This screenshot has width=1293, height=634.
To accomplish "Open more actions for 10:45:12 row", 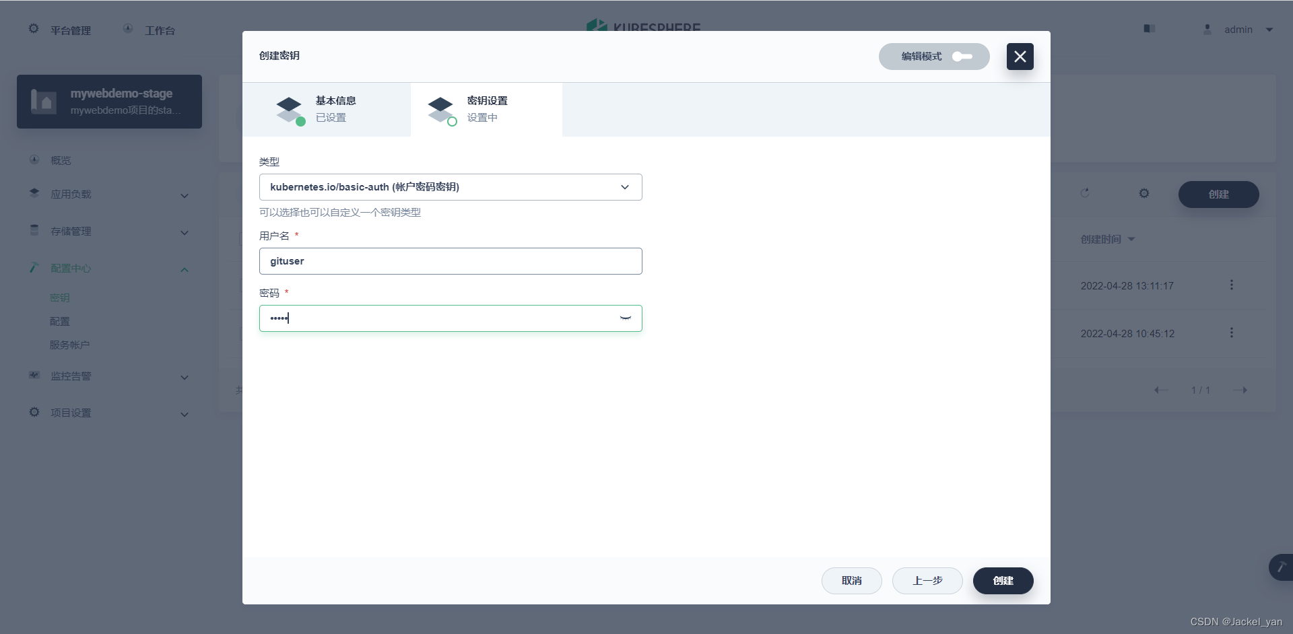I will tap(1232, 332).
